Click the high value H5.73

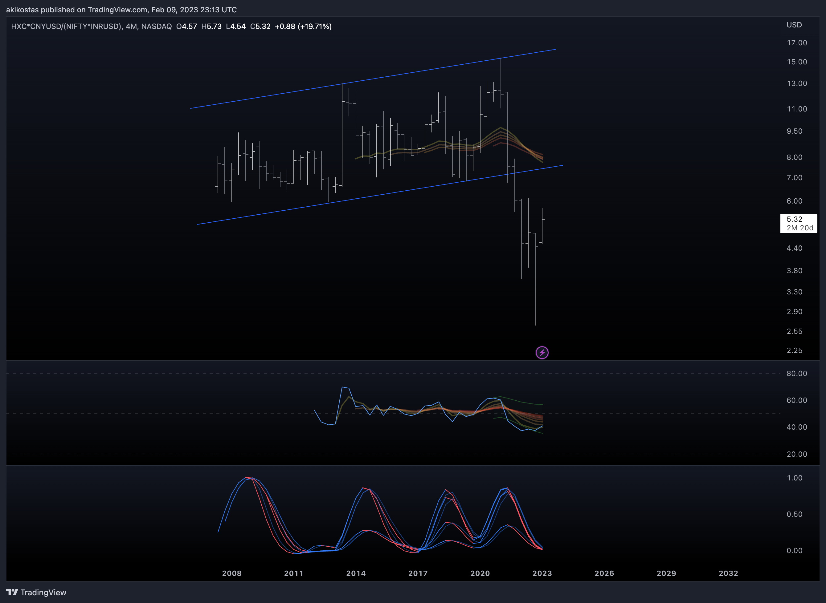click(211, 26)
